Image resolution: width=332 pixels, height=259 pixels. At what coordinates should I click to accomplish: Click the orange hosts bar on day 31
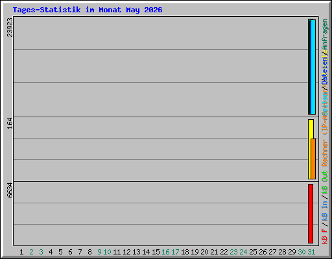pos(313,159)
